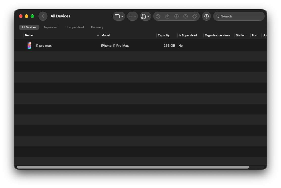Zoom window with the green button
This screenshot has height=188, width=281.
pos(32,16)
